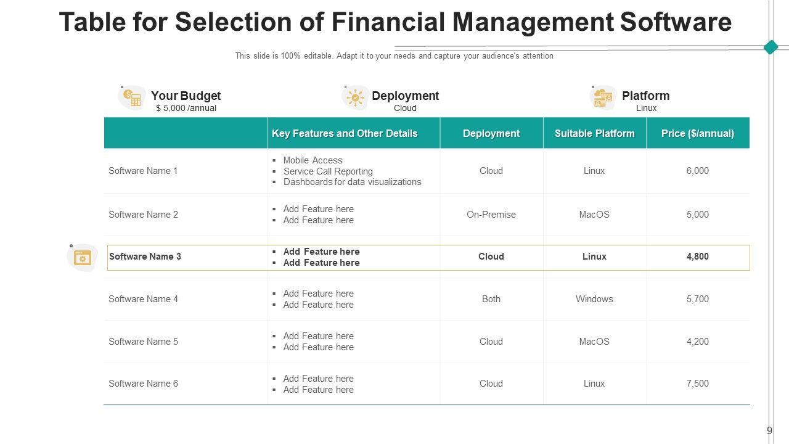Click the slide page number 9
789x444 pixels.
[769, 431]
